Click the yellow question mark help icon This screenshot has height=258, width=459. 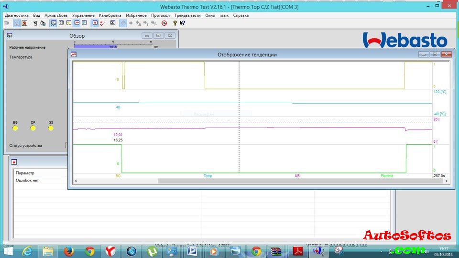[175, 23]
